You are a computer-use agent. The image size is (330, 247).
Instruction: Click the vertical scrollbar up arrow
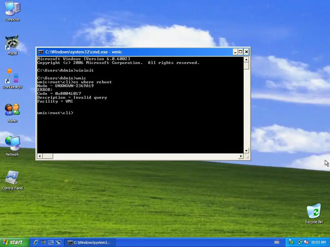coord(246,59)
